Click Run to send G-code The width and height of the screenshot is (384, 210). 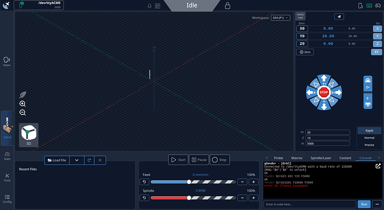pos(364,204)
